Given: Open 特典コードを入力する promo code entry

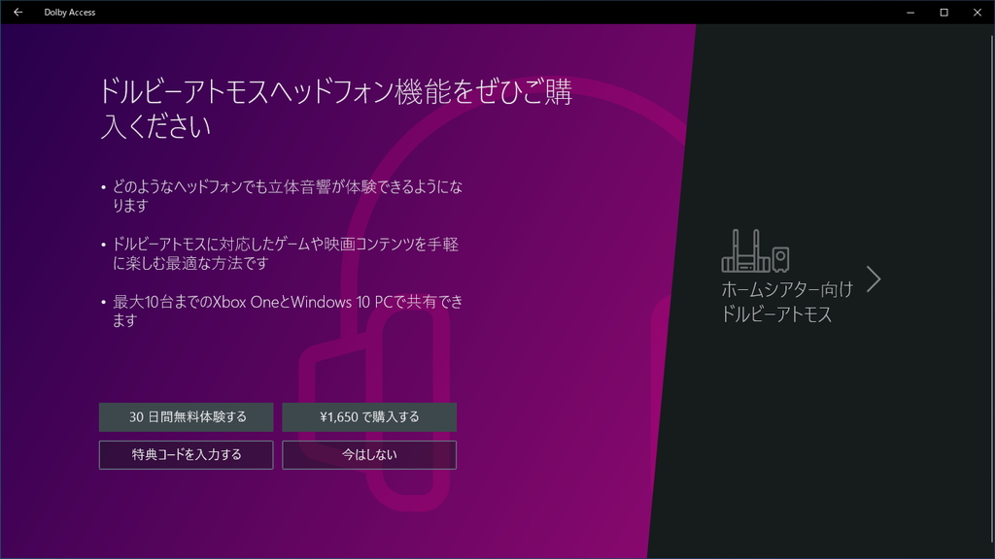Looking at the screenshot, I should 186,454.
